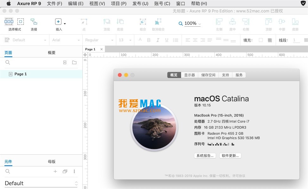This screenshot has width=308, height=189.
Task: Click Bring to Front (顶层) icon
Action: (107, 22)
